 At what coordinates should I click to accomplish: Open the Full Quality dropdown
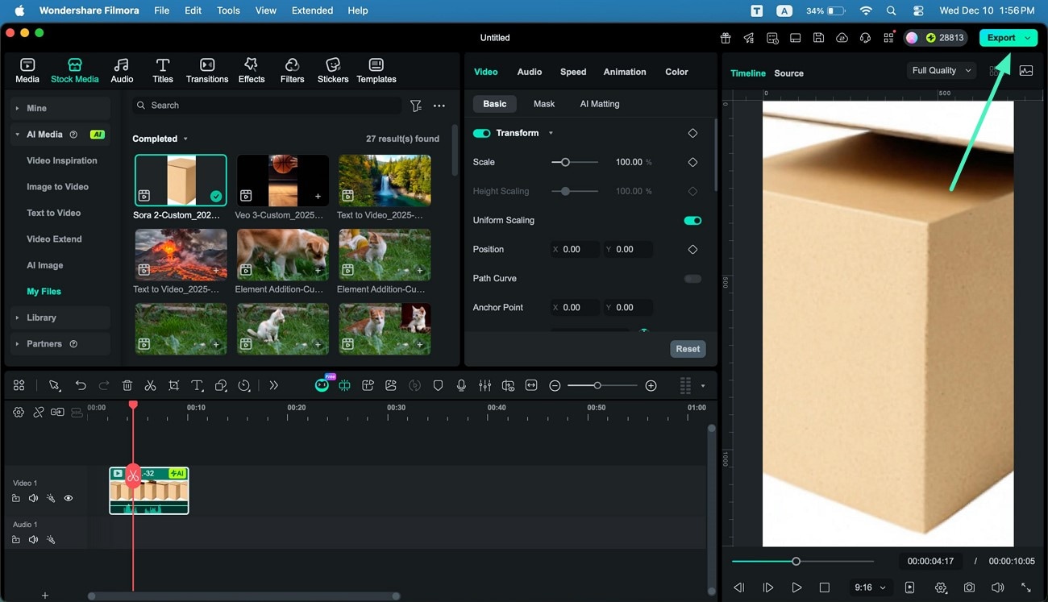click(940, 70)
